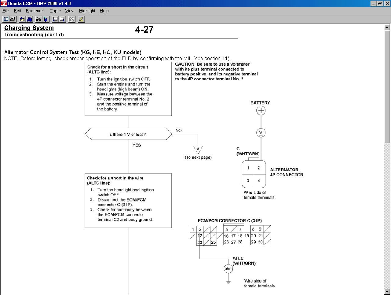The height and width of the screenshot is (295, 391).
Task: Click the NO branch label
Action: [179, 130]
